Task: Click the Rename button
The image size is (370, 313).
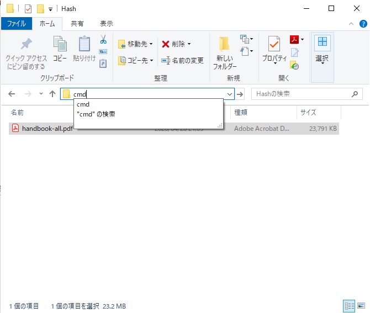Action: point(182,61)
